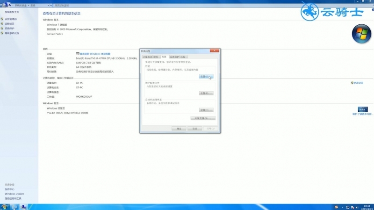Click 系统和安全 breadcrumb in address bar
The width and height of the screenshot is (374, 210).
(x=21, y=5)
